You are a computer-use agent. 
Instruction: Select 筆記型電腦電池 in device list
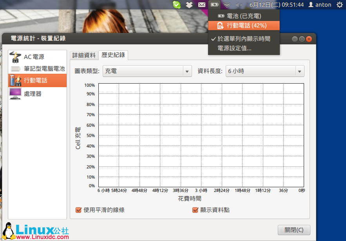[38, 69]
